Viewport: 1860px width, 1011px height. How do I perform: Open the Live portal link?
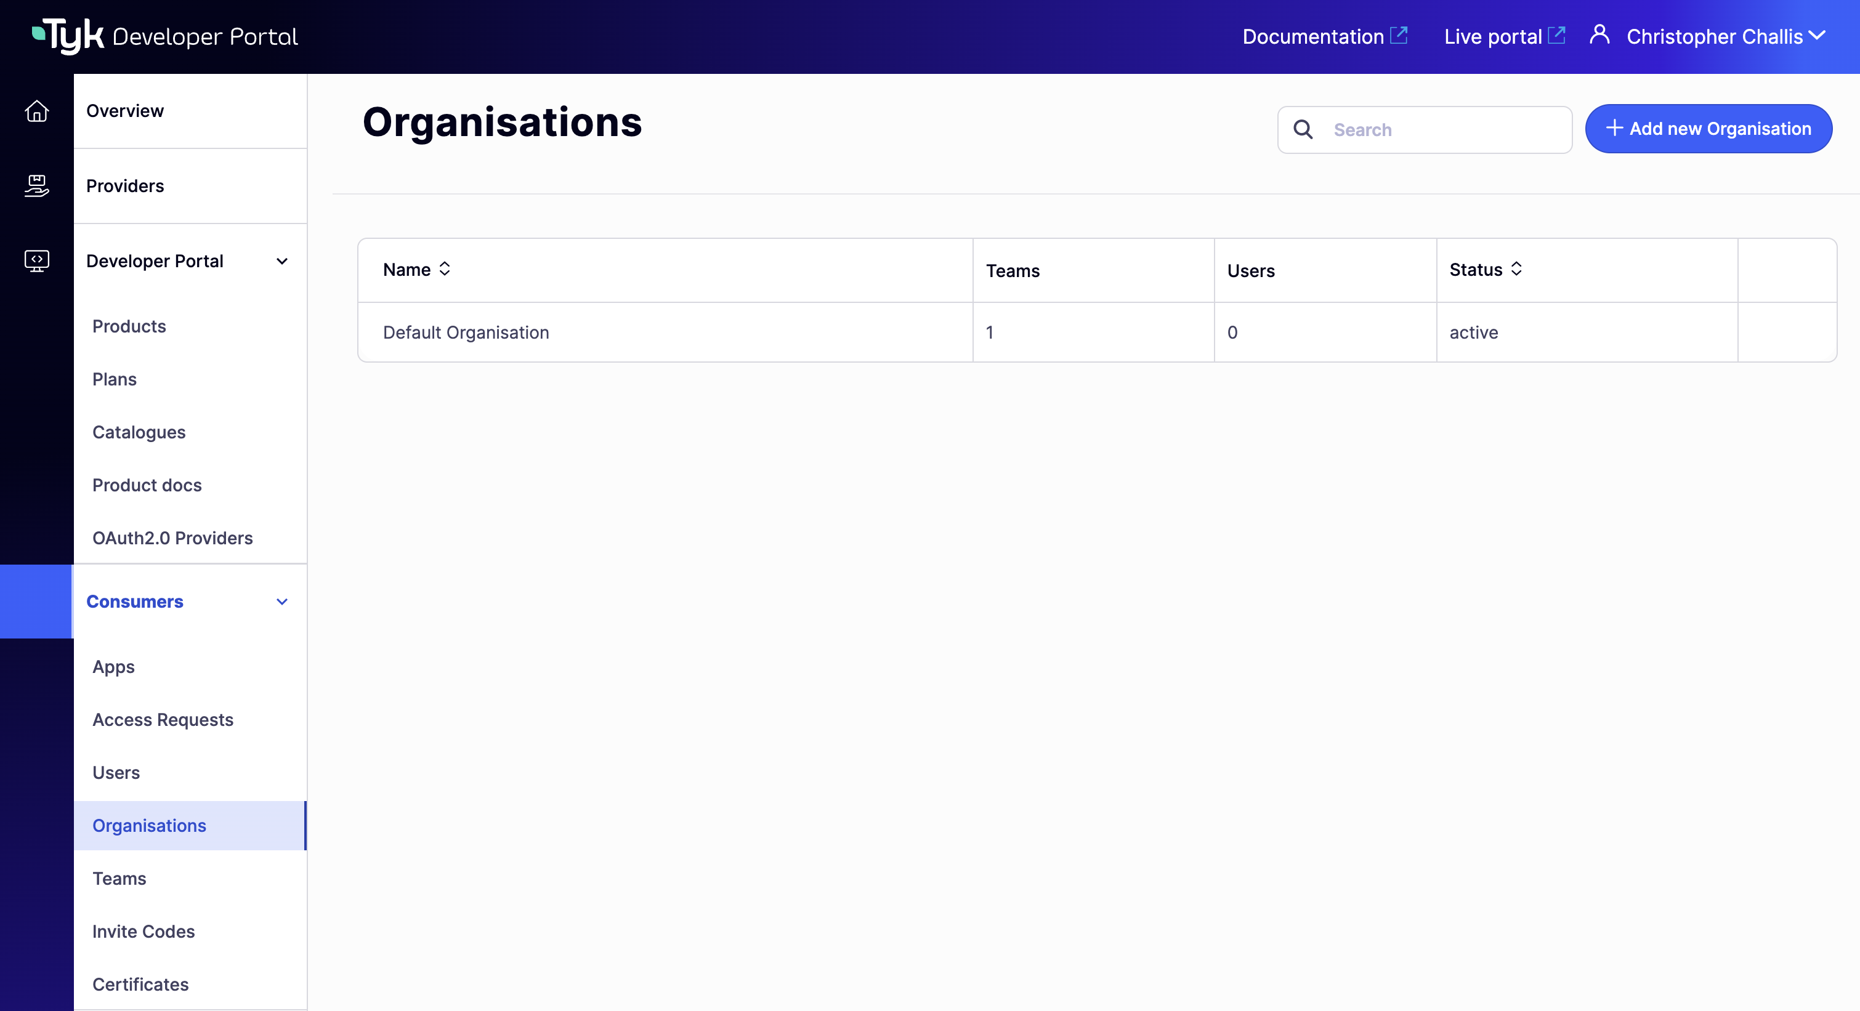click(x=1492, y=36)
